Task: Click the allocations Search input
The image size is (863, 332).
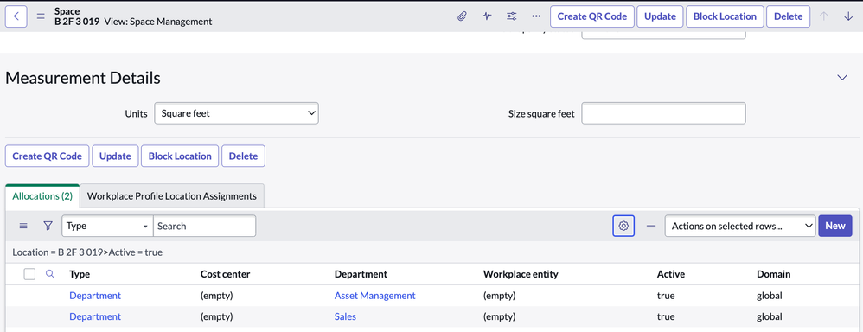Action: pyautogui.click(x=204, y=226)
